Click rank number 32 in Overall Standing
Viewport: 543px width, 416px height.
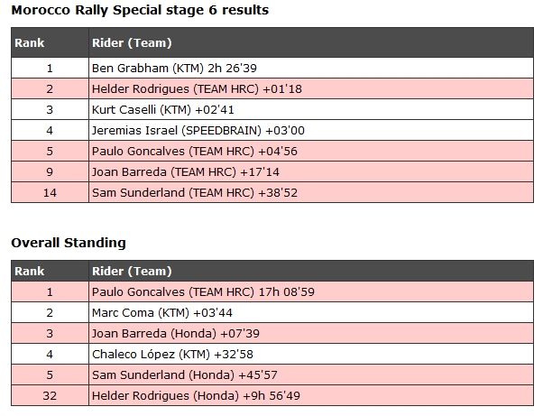[x=50, y=395]
